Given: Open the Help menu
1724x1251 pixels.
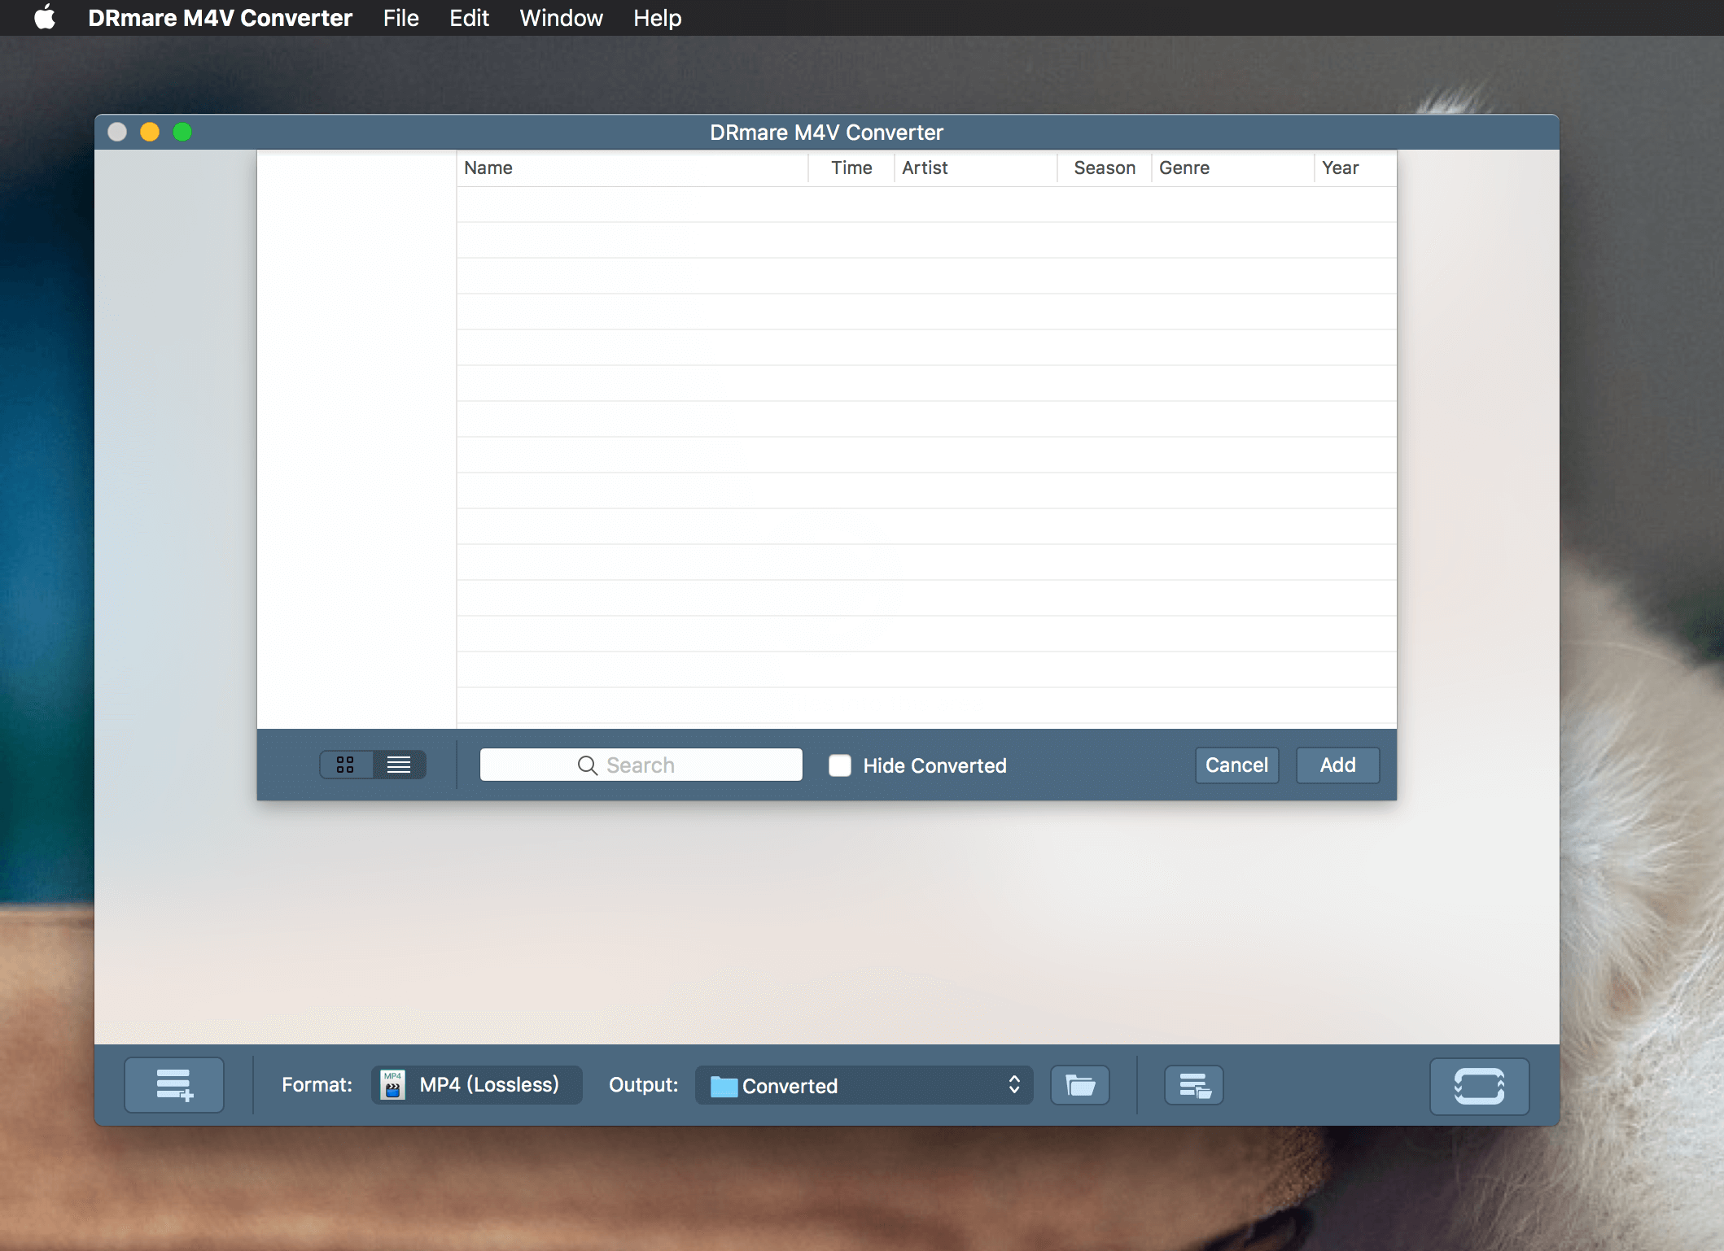Looking at the screenshot, I should 657,18.
